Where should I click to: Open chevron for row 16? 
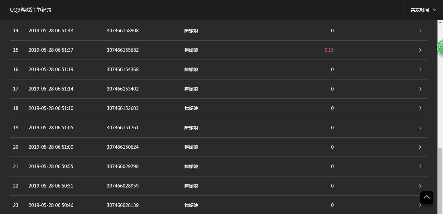click(x=420, y=69)
